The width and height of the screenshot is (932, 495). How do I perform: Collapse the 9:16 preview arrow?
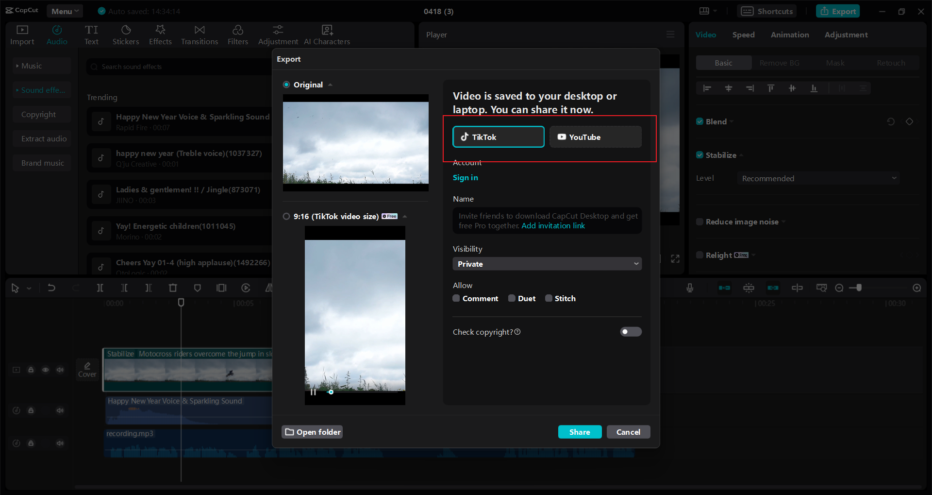(405, 216)
